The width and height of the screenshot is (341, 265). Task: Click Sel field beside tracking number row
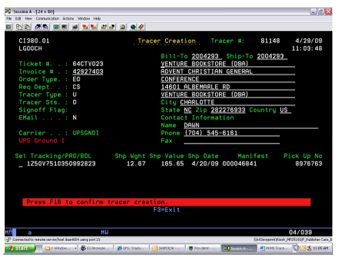click(21, 164)
